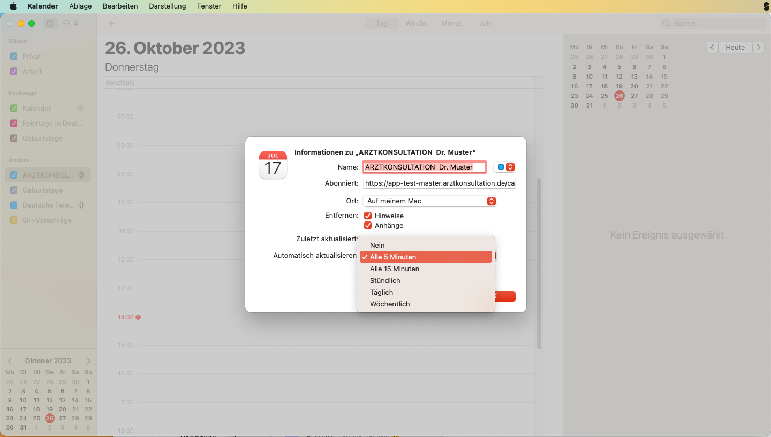Go to next month in mini calendar

pyautogui.click(x=89, y=361)
